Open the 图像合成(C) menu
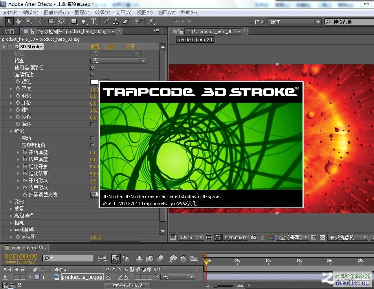 57,13
